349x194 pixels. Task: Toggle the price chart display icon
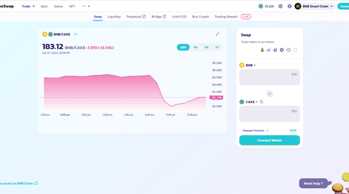coord(269,50)
